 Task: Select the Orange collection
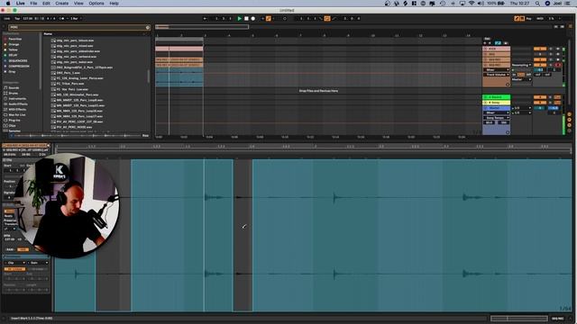click(14, 44)
